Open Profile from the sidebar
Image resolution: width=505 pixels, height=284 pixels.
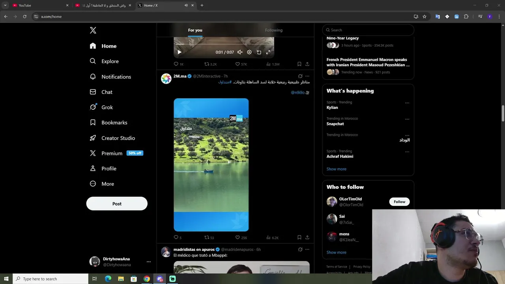pos(103,168)
